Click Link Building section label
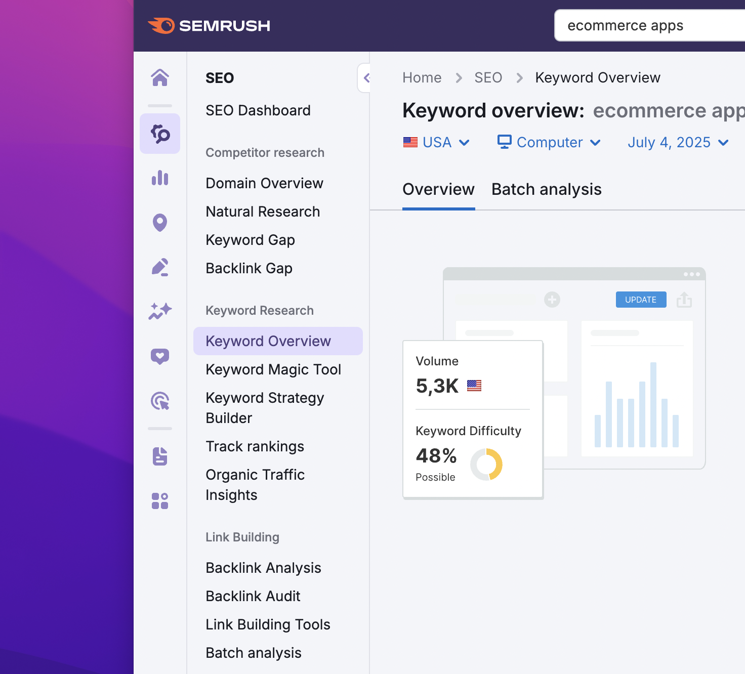Screen dimensions: 745x674 (x=242, y=537)
